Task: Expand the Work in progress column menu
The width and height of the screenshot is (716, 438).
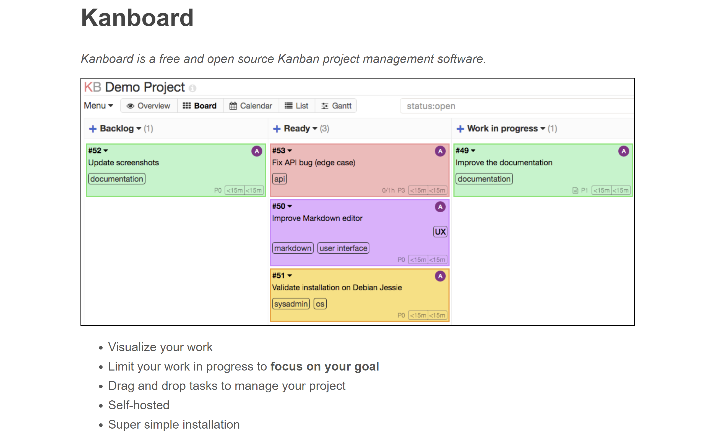Action: coord(543,129)
